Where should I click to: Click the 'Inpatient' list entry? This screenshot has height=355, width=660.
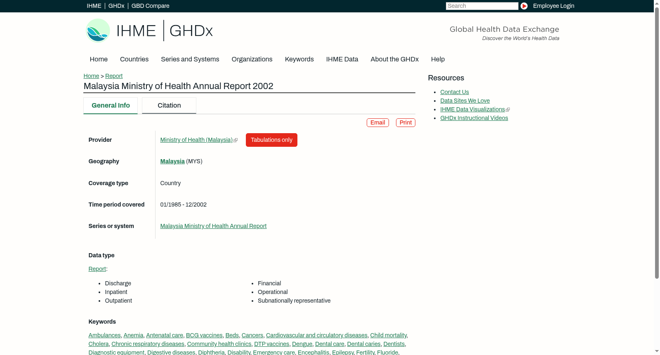point(116,292)
